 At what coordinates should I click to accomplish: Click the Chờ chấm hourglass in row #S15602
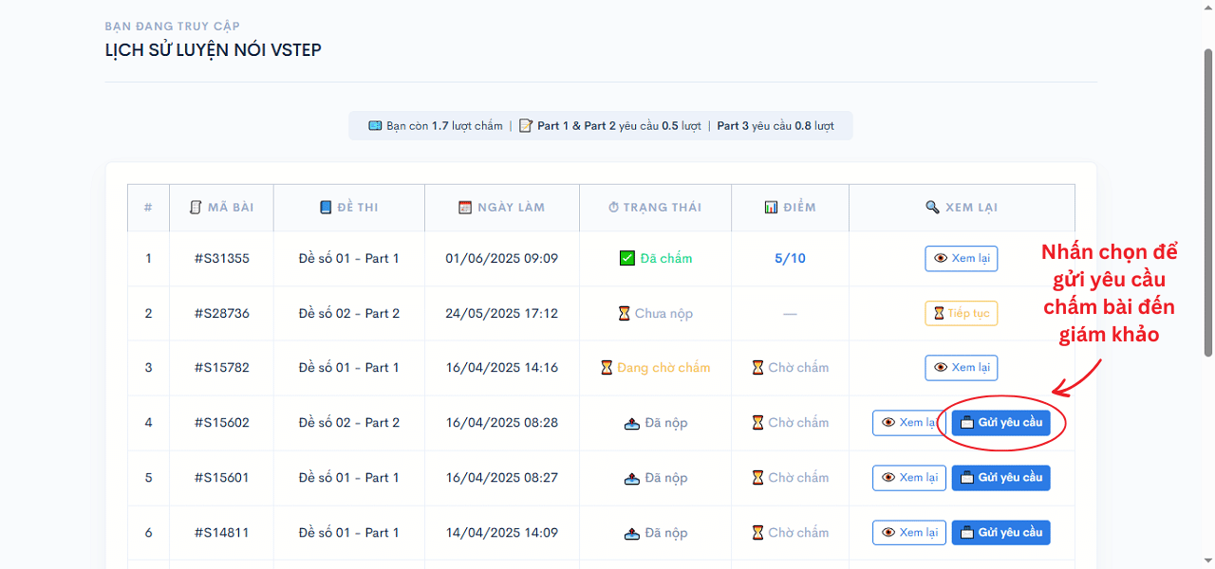click(757, 423)
